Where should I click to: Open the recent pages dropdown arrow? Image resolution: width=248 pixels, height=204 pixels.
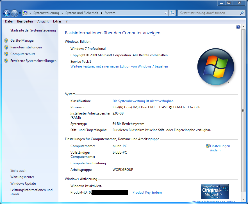click(20, 13)
